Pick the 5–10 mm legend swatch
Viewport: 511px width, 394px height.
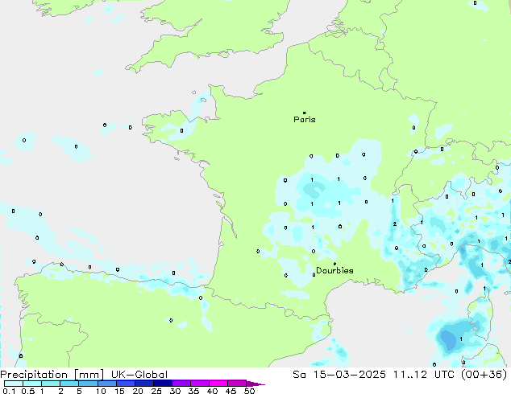point(88,384)
